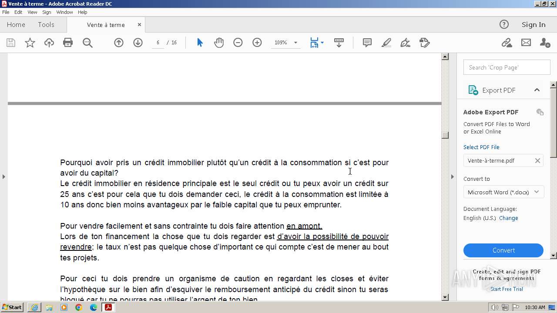This screenshot has height=313, width=557.
Task: Select the Highlight text tool
Action: 386,43
